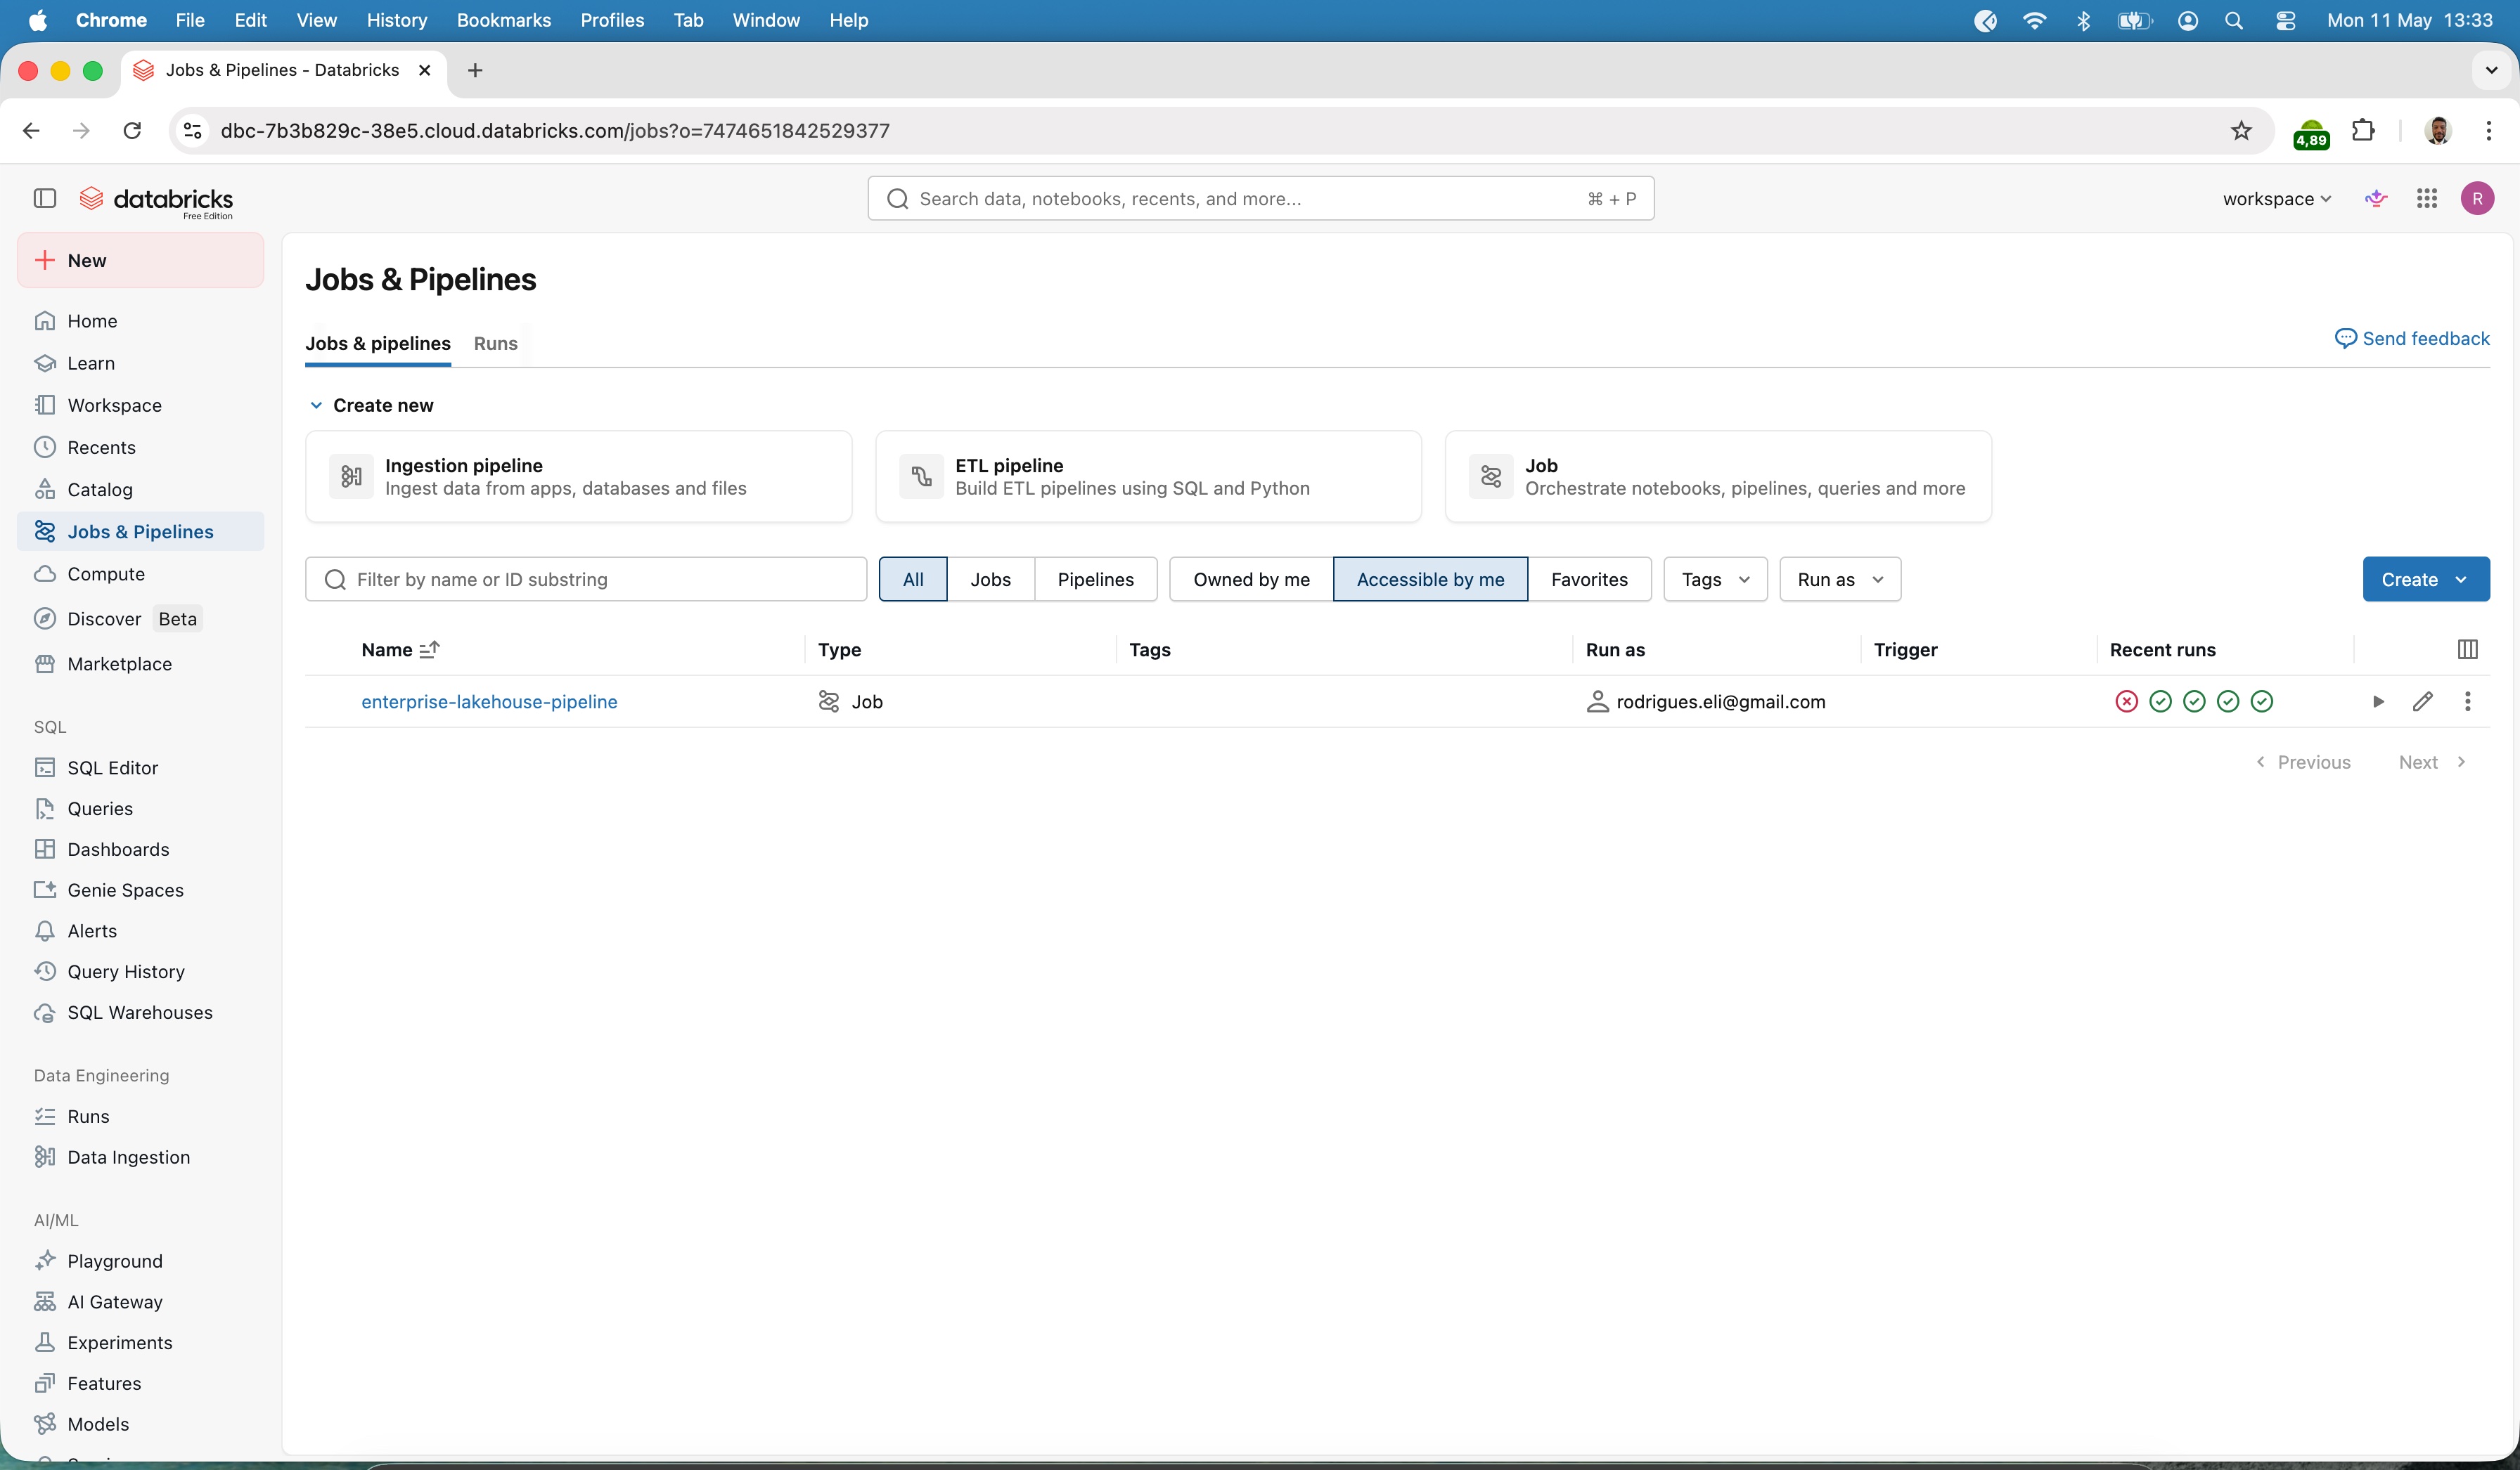2520x1470 pixels.
Task: Click Send feedback
Action: [2412, 338]
